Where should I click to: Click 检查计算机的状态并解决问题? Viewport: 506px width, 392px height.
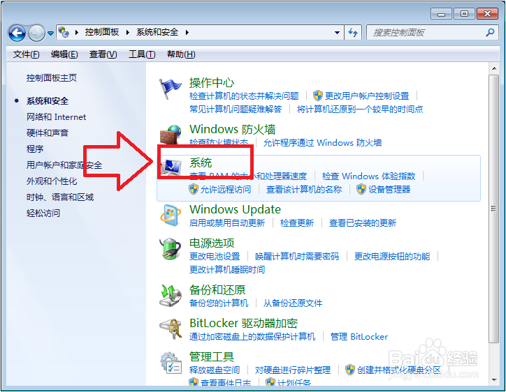[x=244, y=96]
